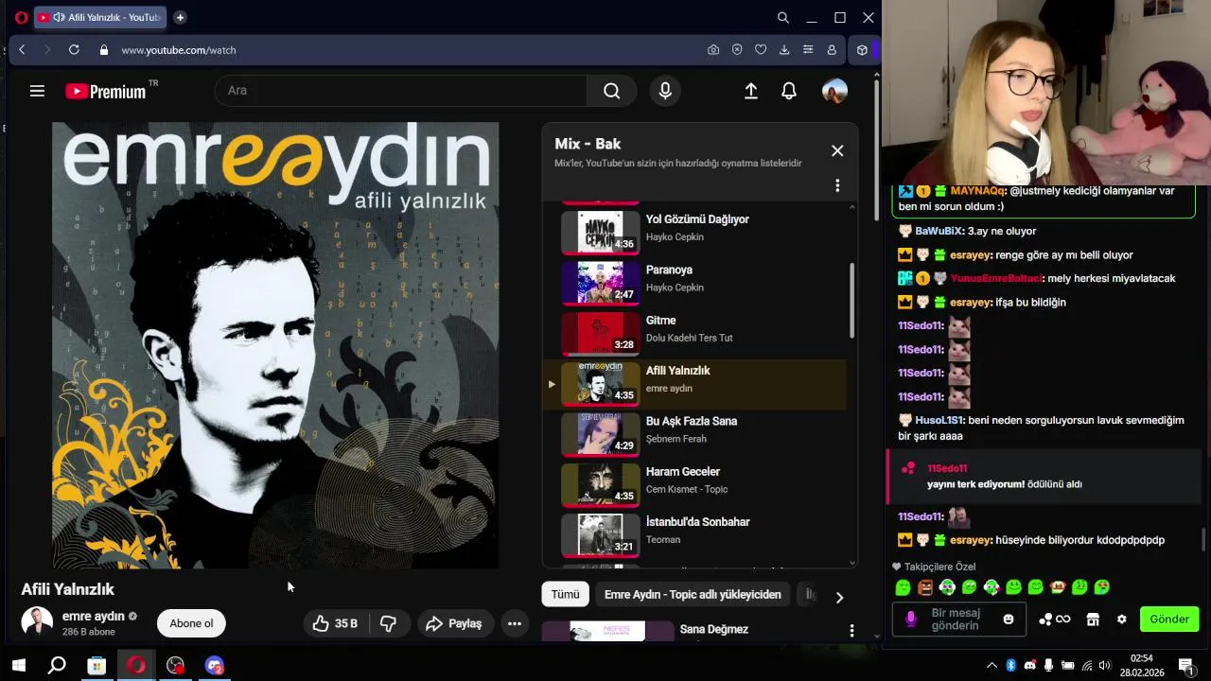Screen dimensions: 1211x681
Task: Open the YouTube account avatar menu
Action: (834, 91)
